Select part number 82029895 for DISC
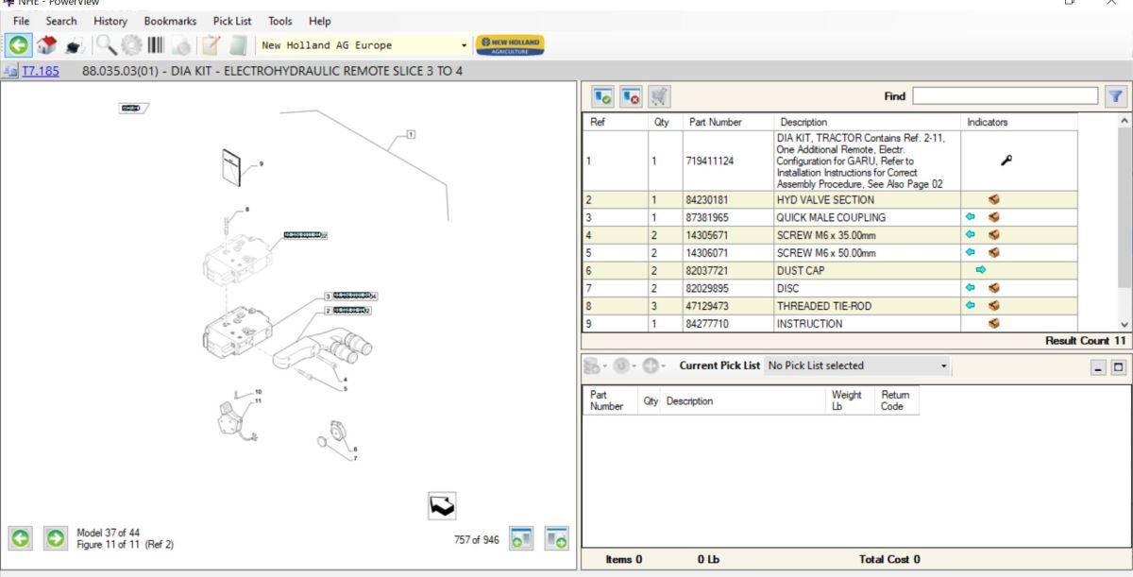Viewport: 1133px width, 577px height. click(729, 288)
